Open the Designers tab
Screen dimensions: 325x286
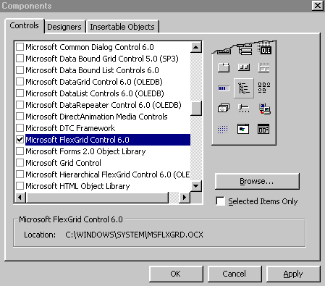tap(64, 27)
